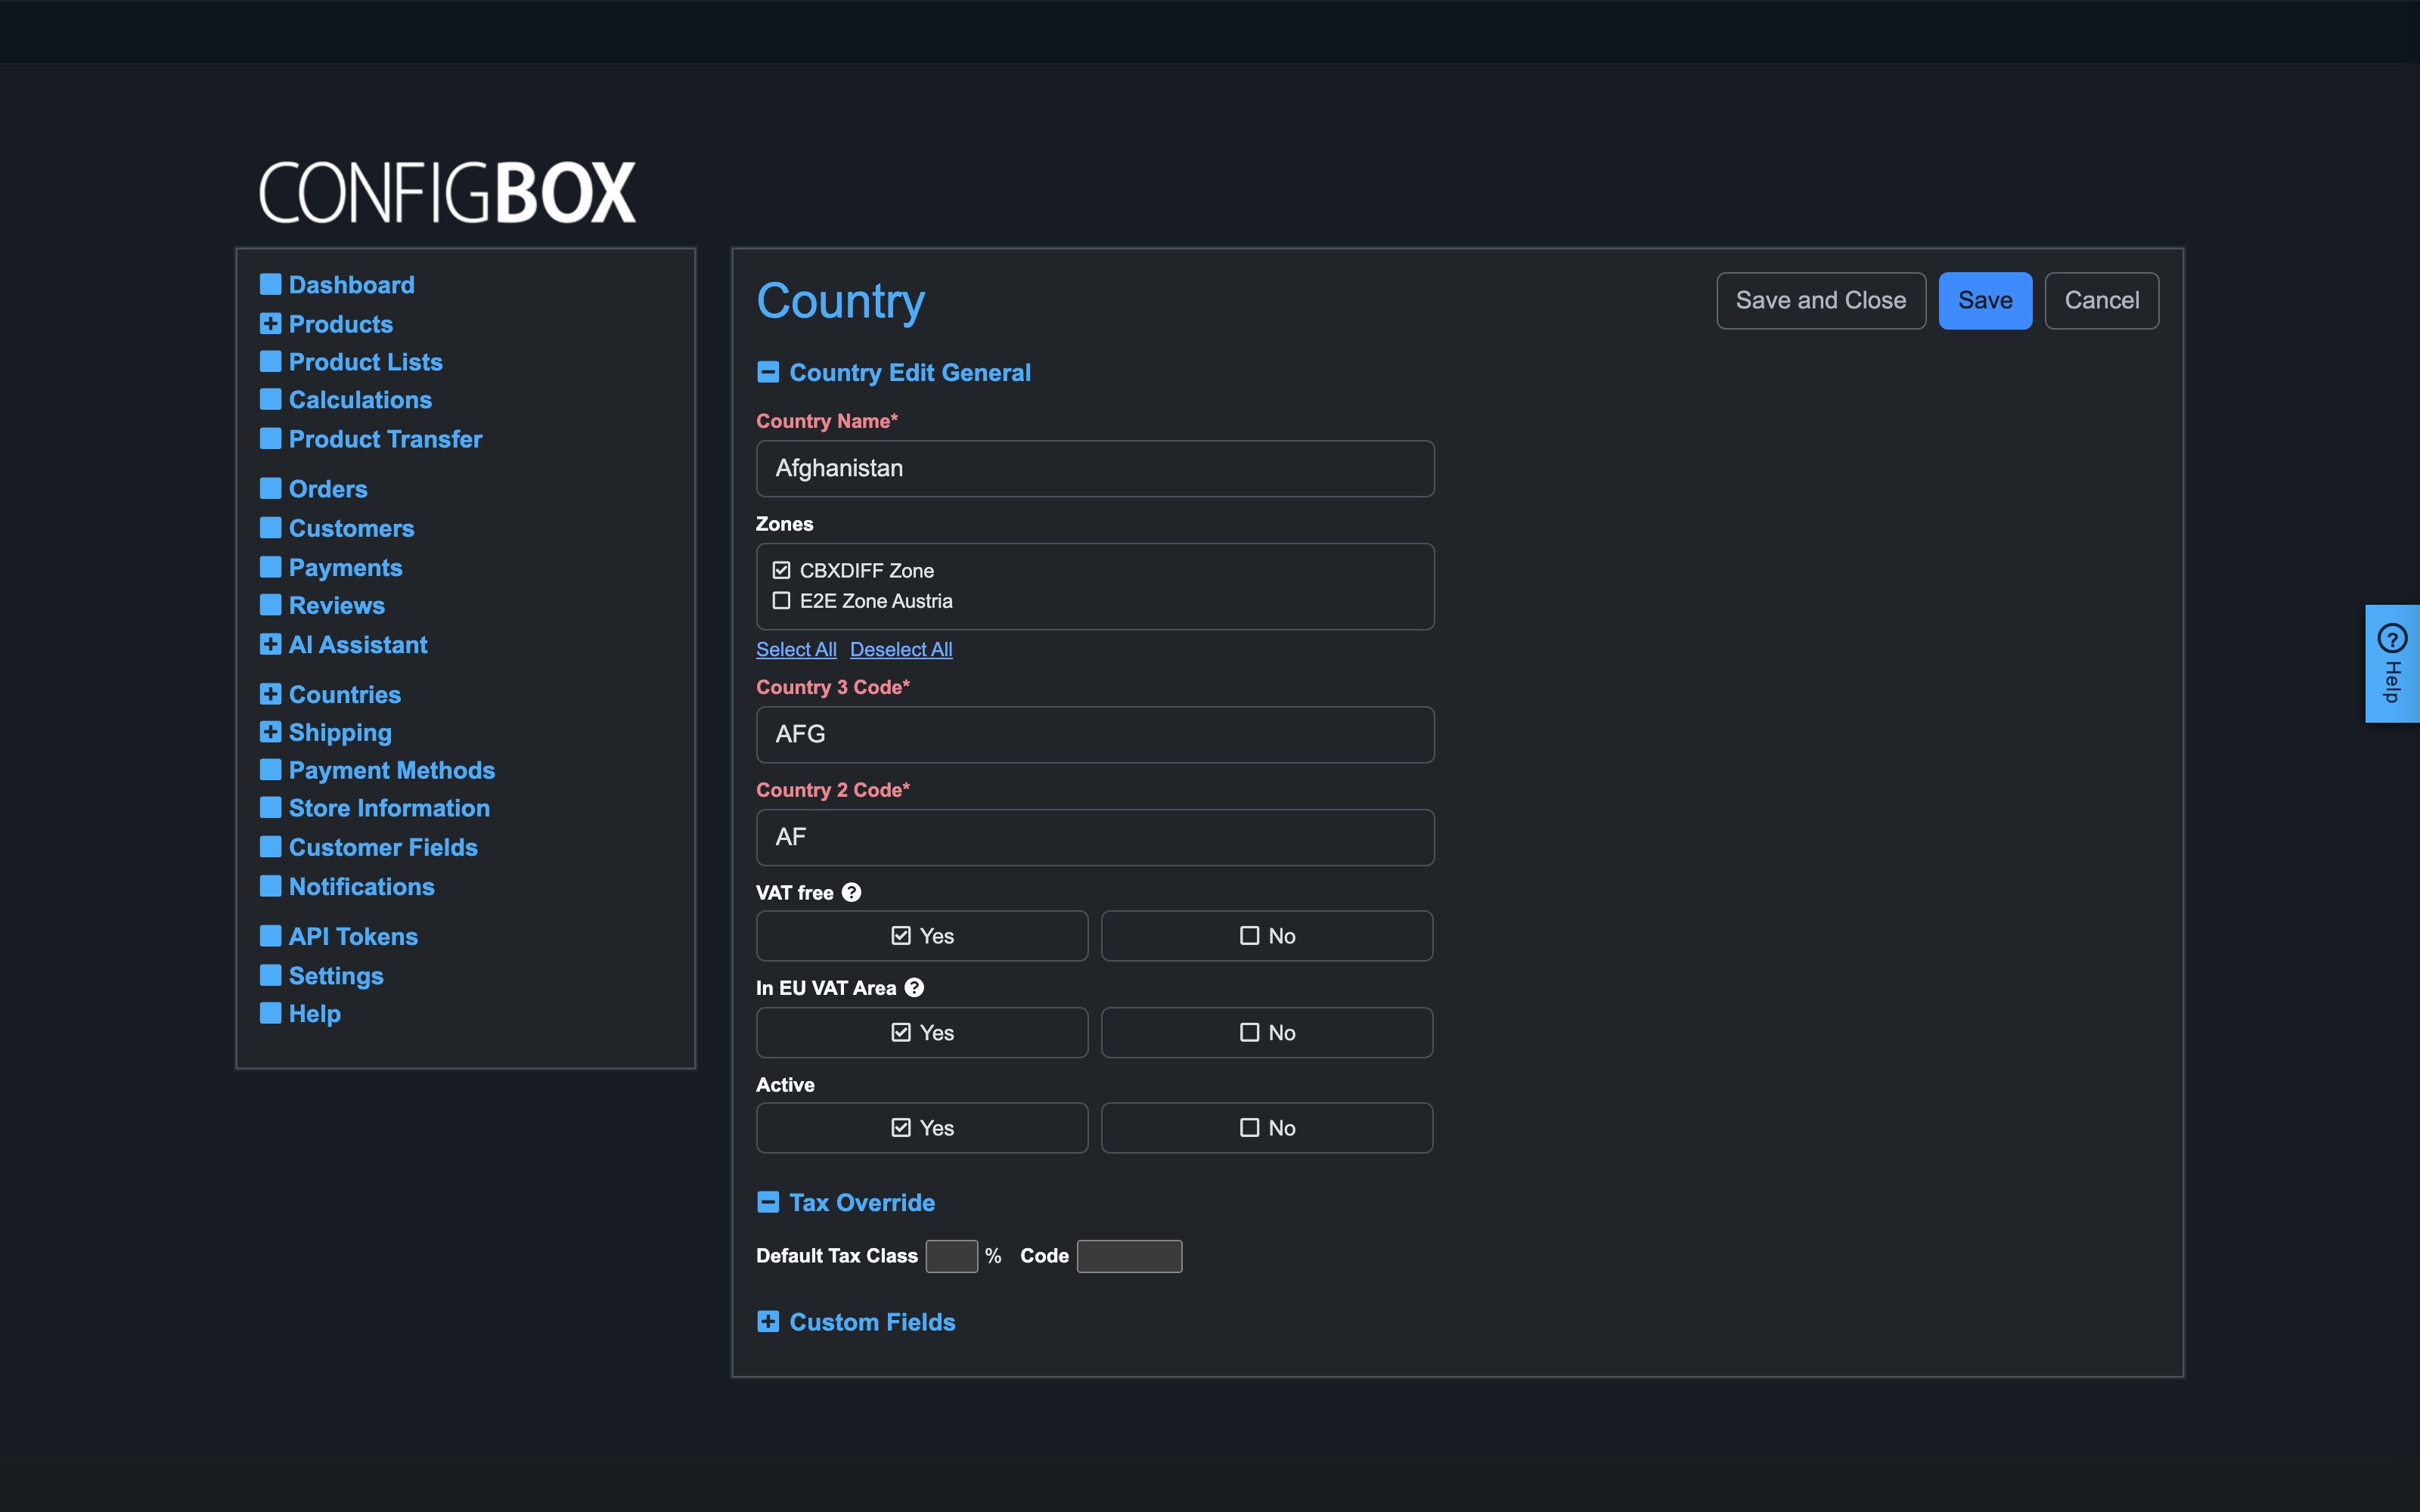Image resolution: width=2420 pixels, height=1512 pixels.
Task: Uncheck the CBXDIFF Zone checkbox
Action: [x=781, y=570]
